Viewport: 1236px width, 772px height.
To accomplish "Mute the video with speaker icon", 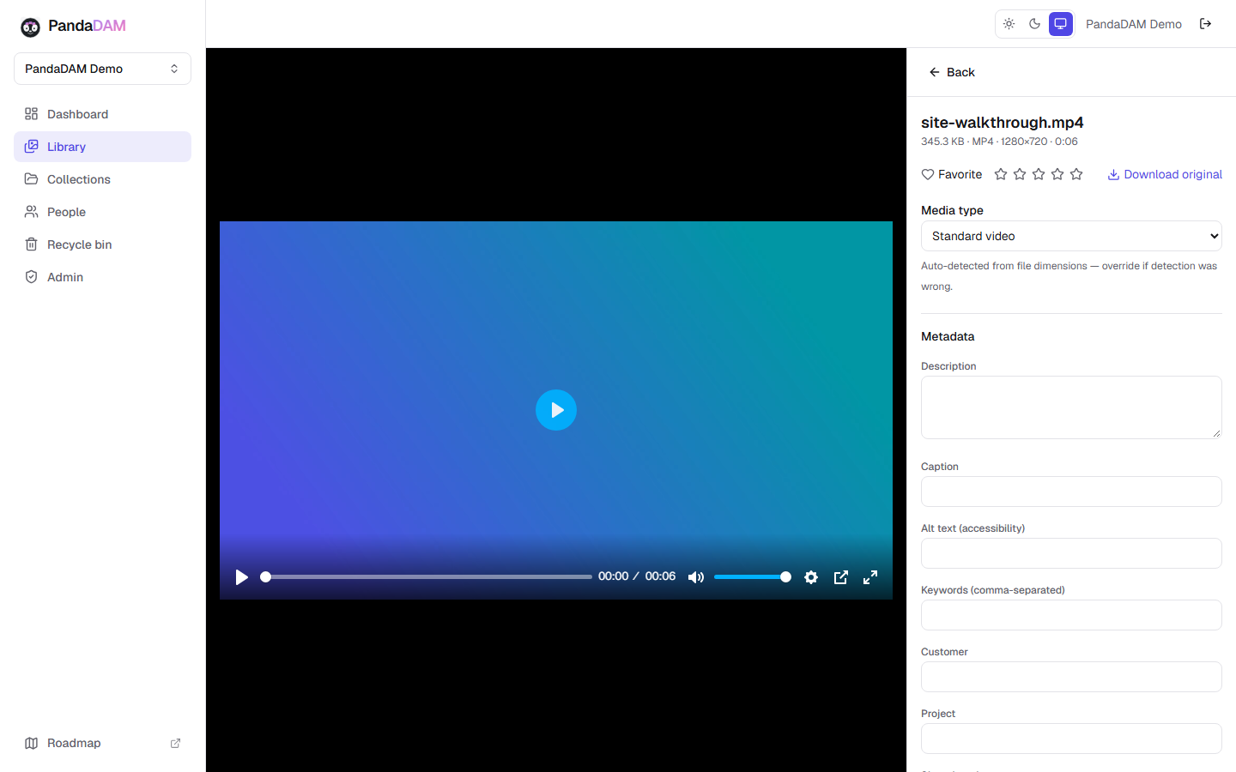I will [696, 577].
